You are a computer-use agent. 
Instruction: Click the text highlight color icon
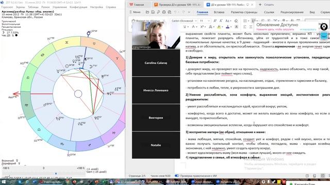click(219, 27)
